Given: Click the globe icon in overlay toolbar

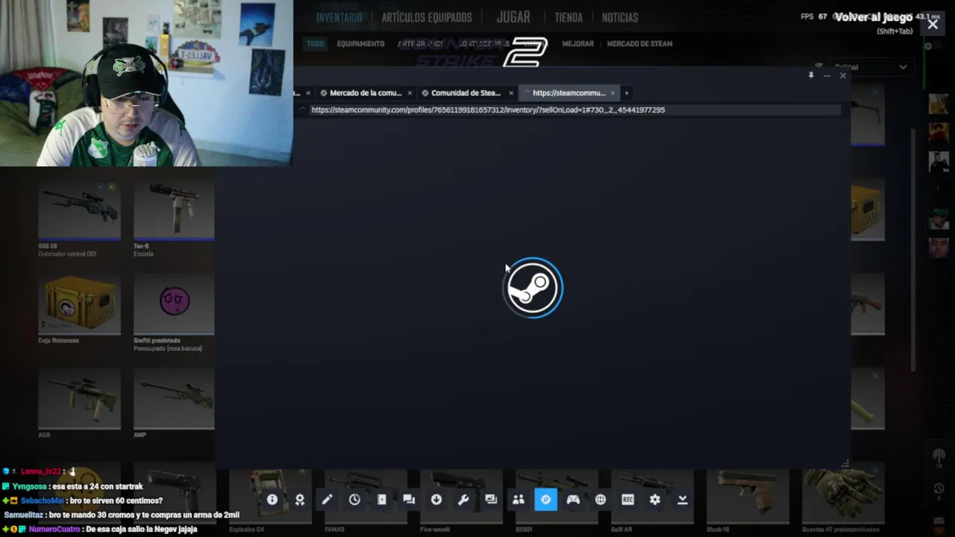Looking at the screenshot, I should [601, 500].
